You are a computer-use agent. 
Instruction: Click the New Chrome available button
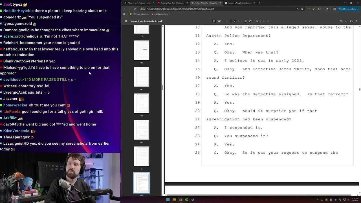348,9
